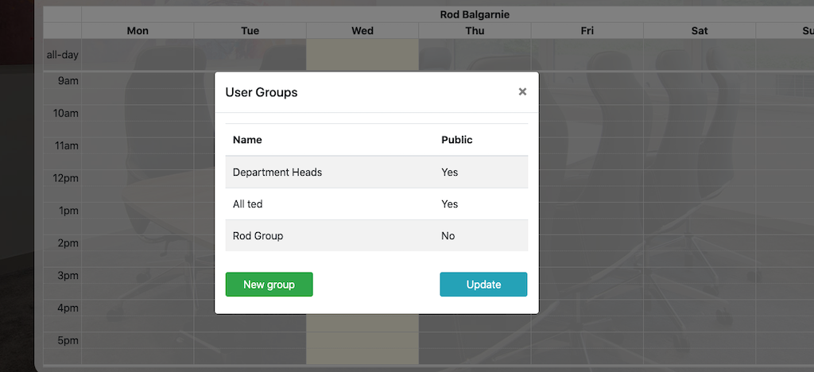This screenshot has width=814, height=372.
Task: Click the Public column header
Action: point(457,140)
